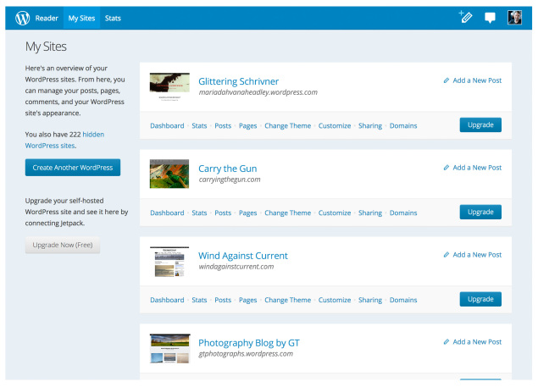The image size is (538, 387).
Task: Open the Reader tab
Action: point(47,18)
